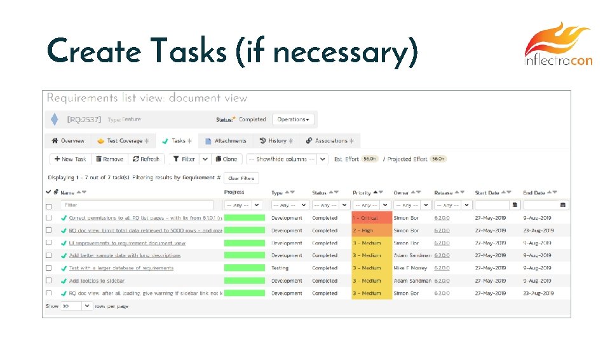Click the Name filter text field
The image size is (610, 343).
(x=137, y=205)
